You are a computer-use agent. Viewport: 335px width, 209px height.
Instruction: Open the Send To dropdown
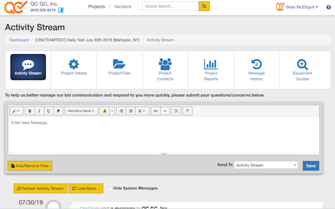pos(266,165)
